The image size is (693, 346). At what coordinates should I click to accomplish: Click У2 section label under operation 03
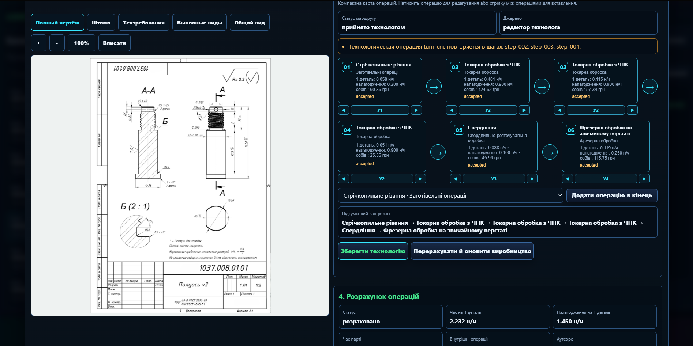(x=596, y=110)
